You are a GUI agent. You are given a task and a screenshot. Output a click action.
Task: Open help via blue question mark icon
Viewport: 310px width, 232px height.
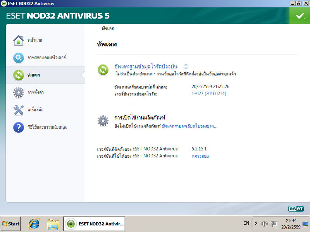(19, 127)
